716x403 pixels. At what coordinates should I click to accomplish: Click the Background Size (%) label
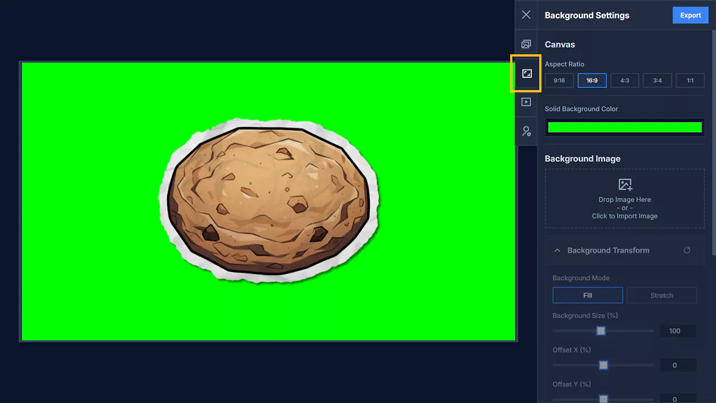(585, 316)
